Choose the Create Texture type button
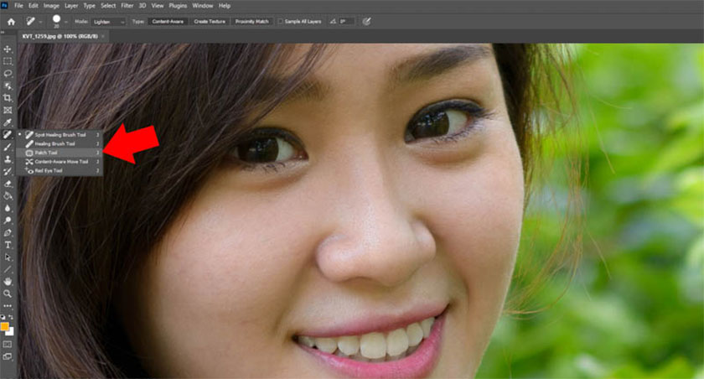This screenshot has width=704, height=379. coord(210,22)
